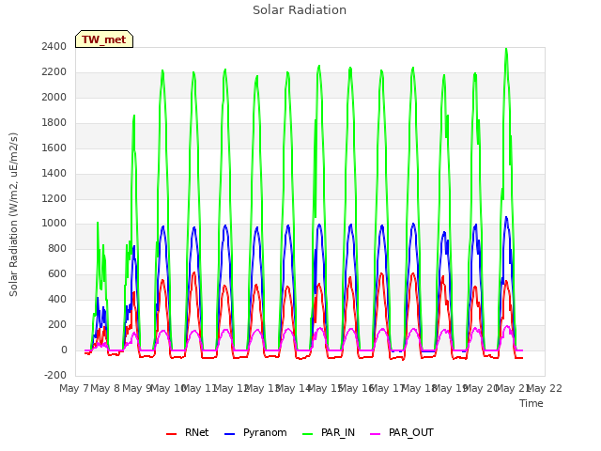Click the May 8 x-axis tick label
This screenshot has height=451, width=601.
pyautogui.click(x=105, y=388)
